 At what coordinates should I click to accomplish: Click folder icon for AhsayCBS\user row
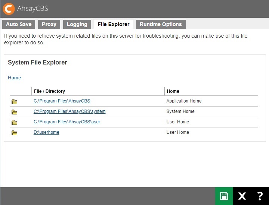(x=15, y=122)
